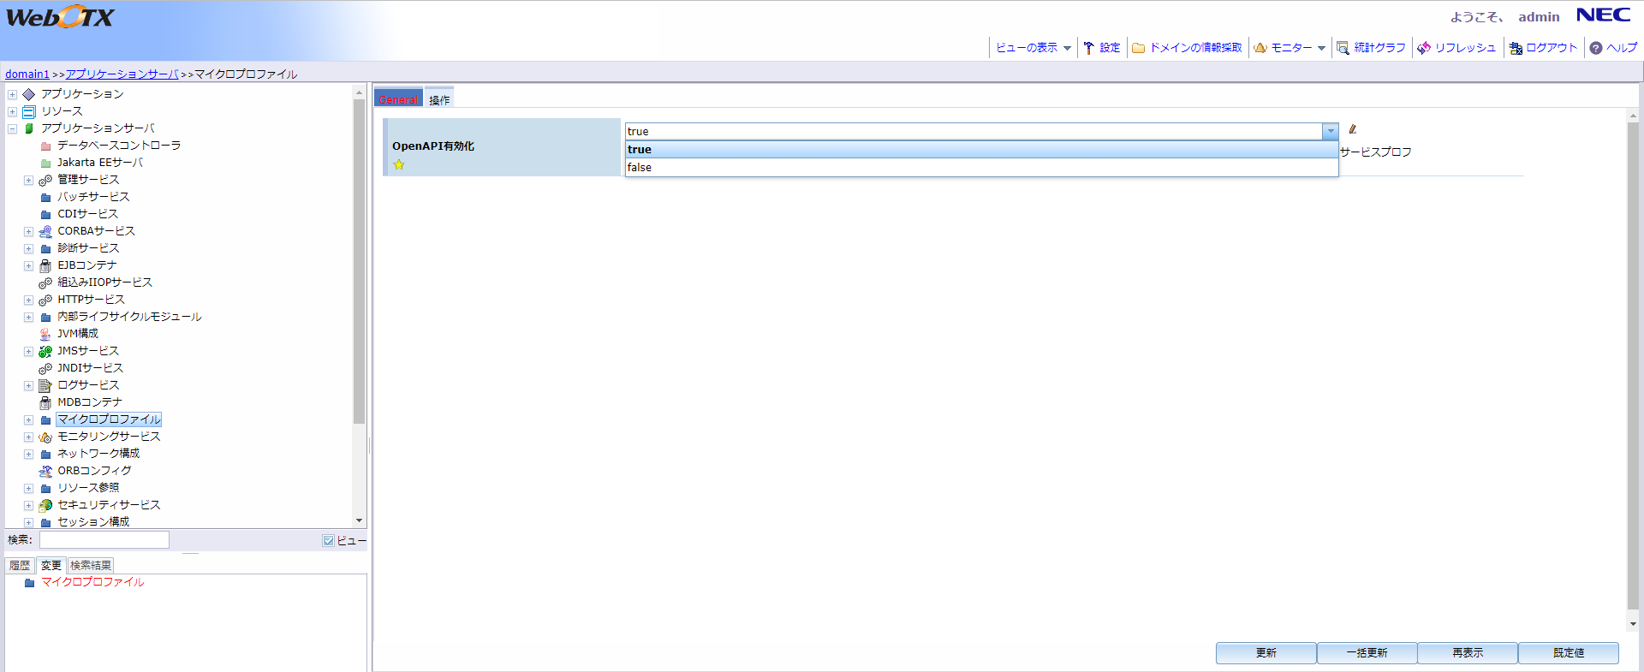Click the 更新 button
Viewport: 1644px width, 672px height.
click(x=1266, y=653)
